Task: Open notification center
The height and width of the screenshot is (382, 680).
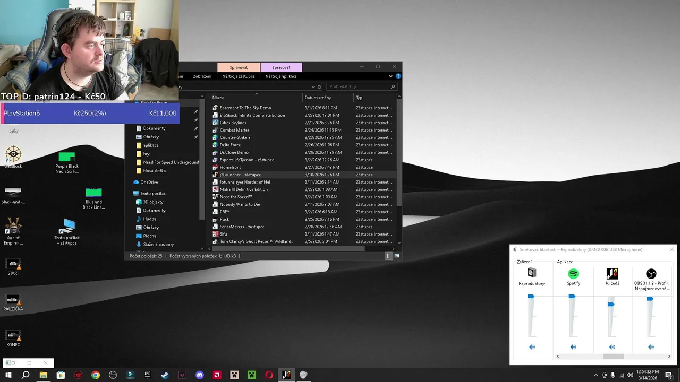Action: pos(669,375)
